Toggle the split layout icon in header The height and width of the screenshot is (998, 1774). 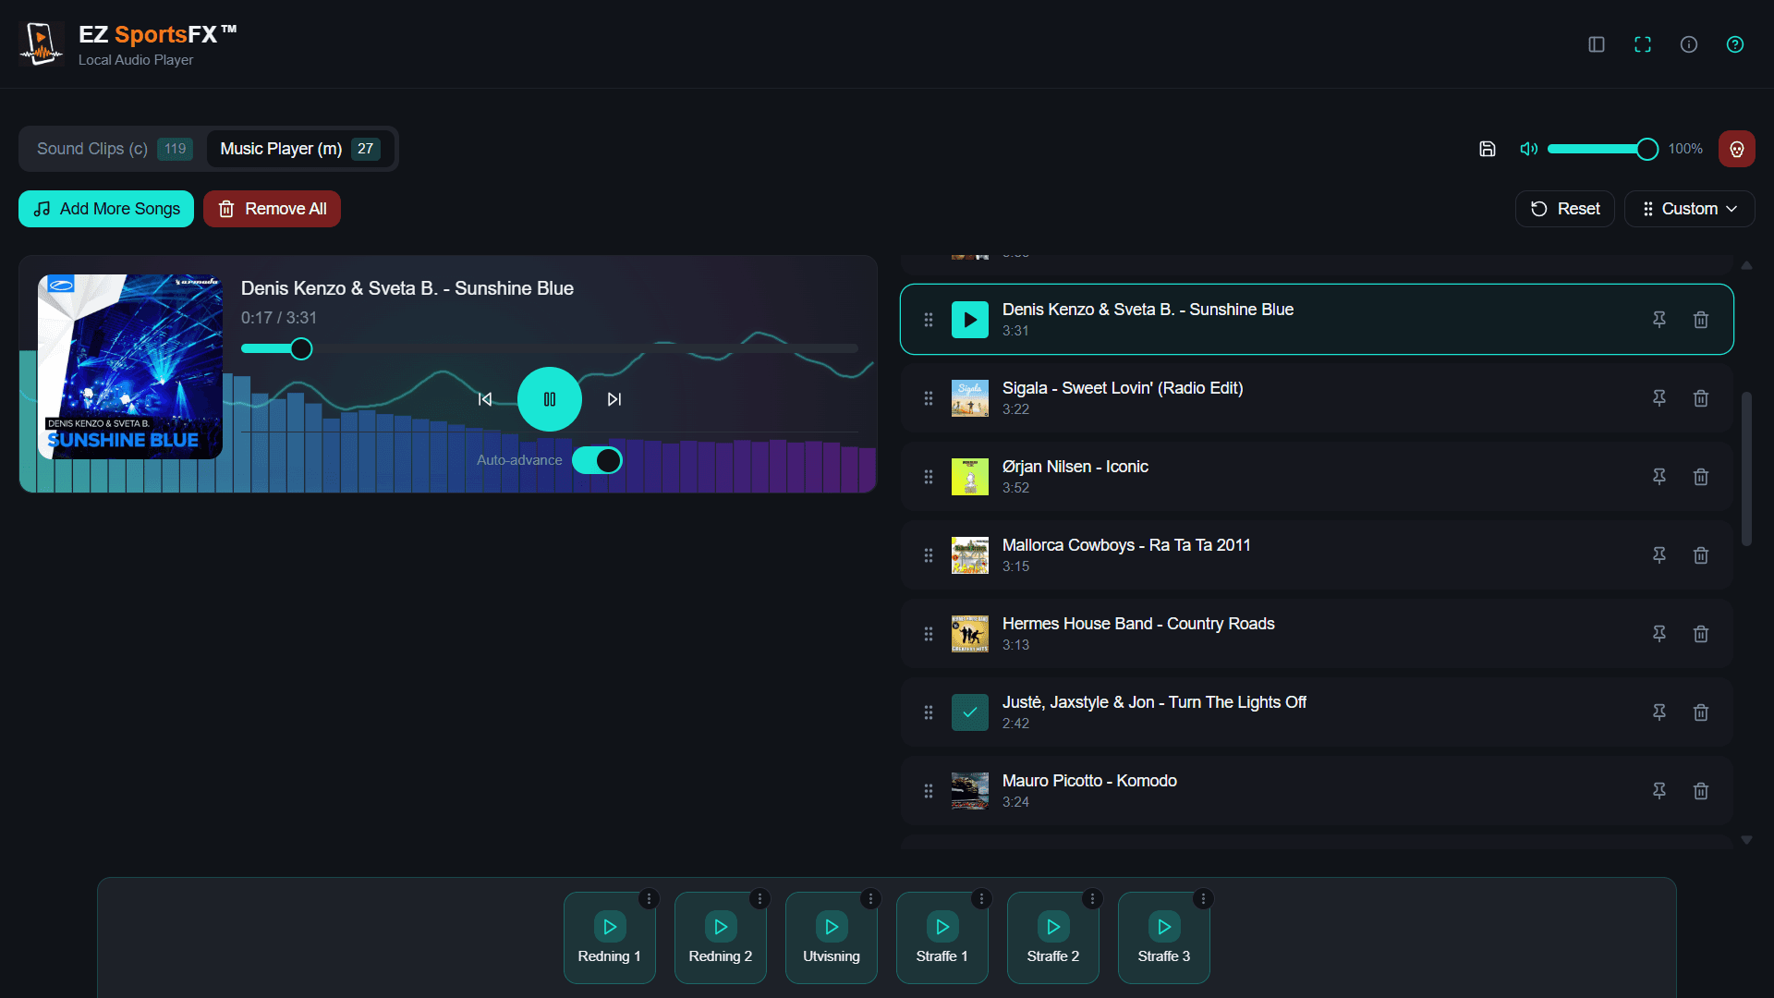1596,43
